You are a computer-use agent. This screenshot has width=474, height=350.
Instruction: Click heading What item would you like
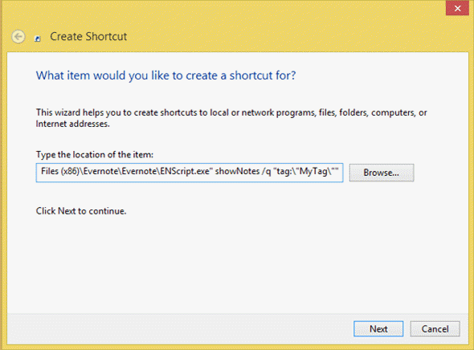[x=165, y=75]
